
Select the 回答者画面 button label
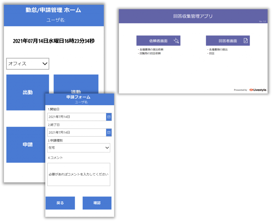[x=228, y=41]
